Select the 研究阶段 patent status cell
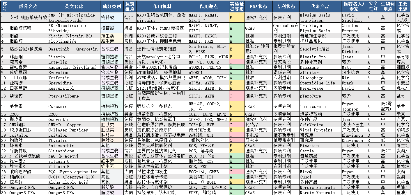The height and width of the screenshot is (195, 411). 286,62
